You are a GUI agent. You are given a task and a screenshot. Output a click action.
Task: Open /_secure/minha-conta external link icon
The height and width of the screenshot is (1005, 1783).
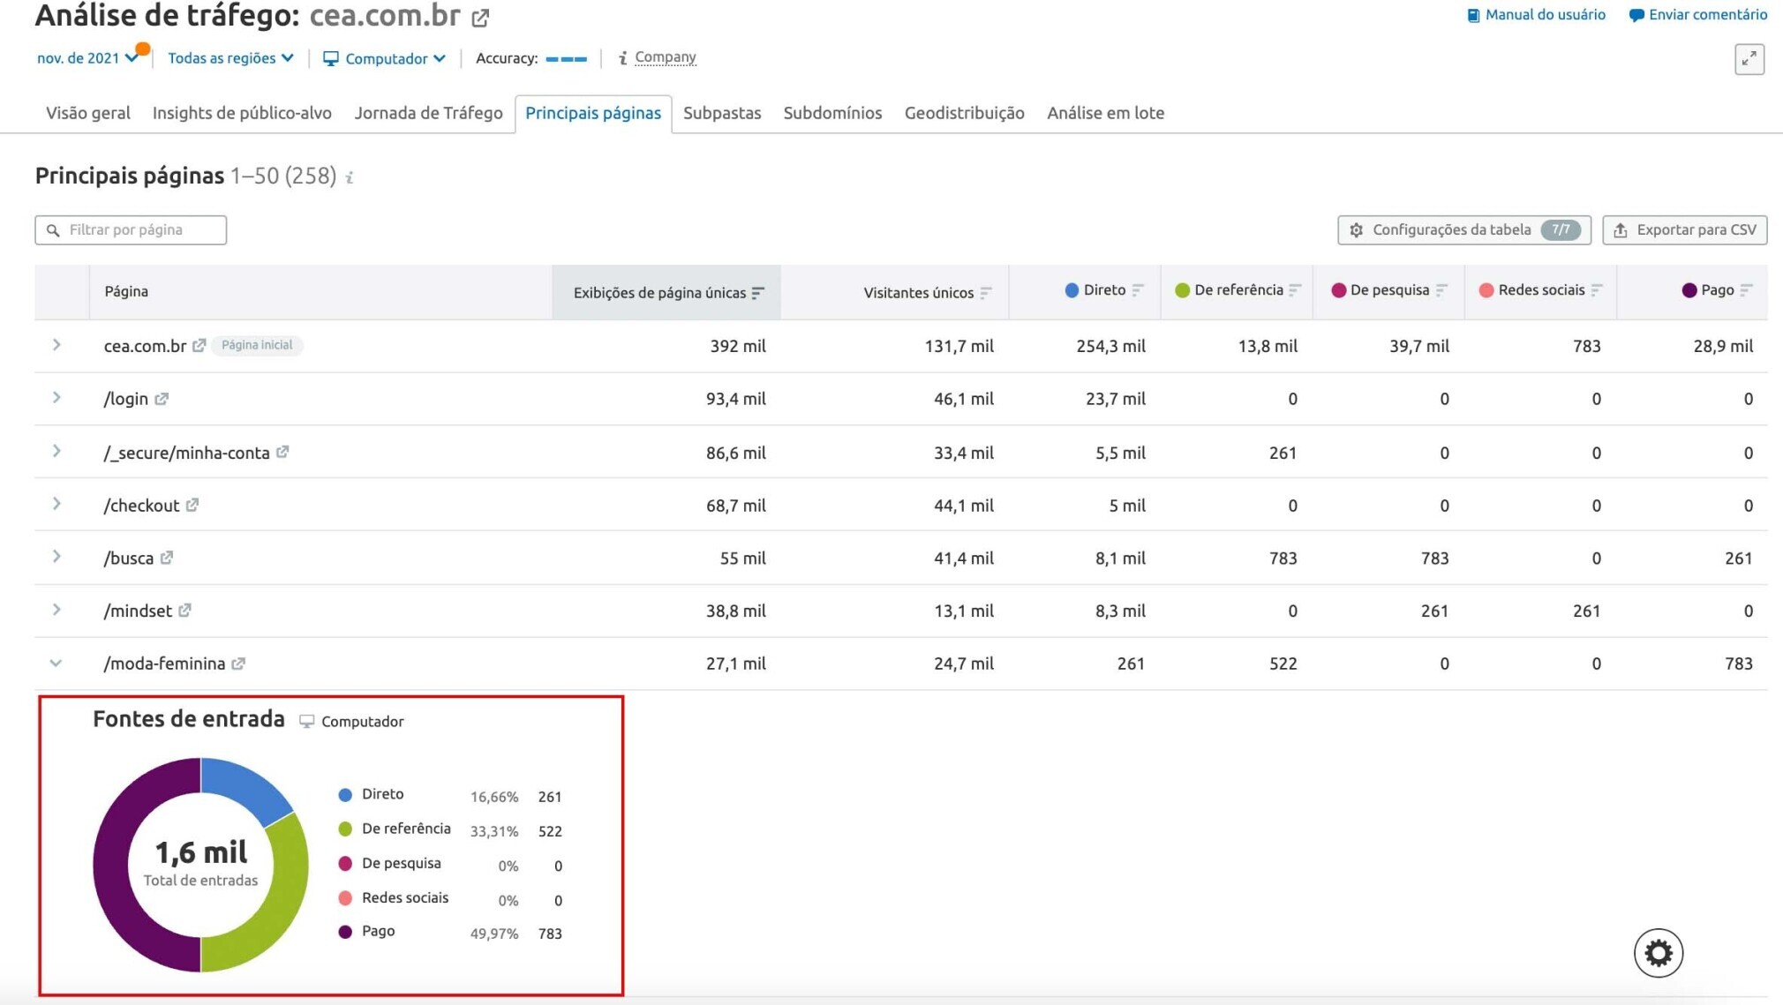[282, 452]
